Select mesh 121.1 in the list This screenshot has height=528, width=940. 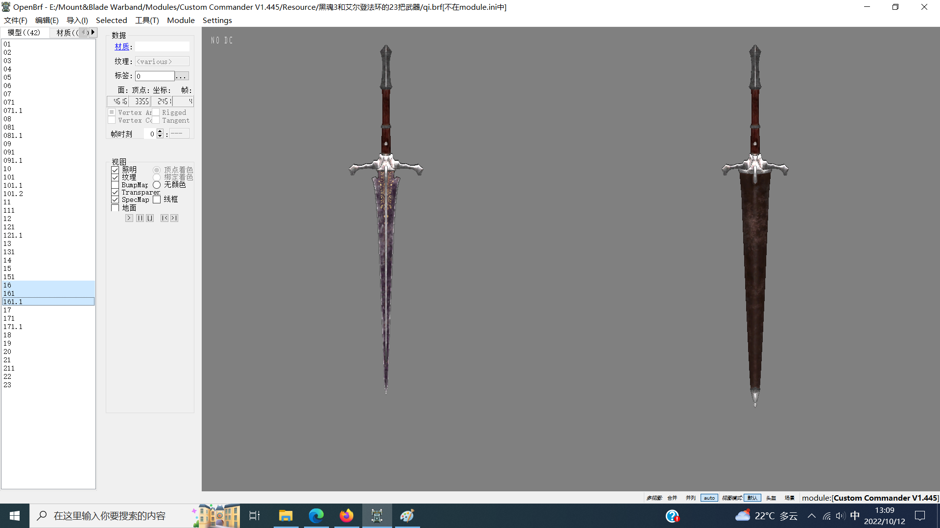48,235
